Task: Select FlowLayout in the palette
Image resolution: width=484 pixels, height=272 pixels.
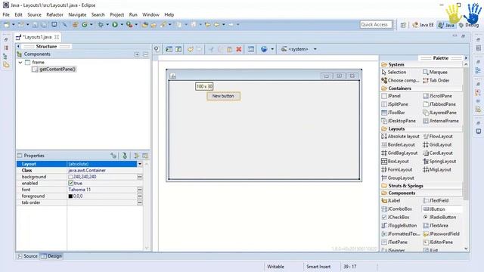Action: pyautogui.click(x=438, y=136)
